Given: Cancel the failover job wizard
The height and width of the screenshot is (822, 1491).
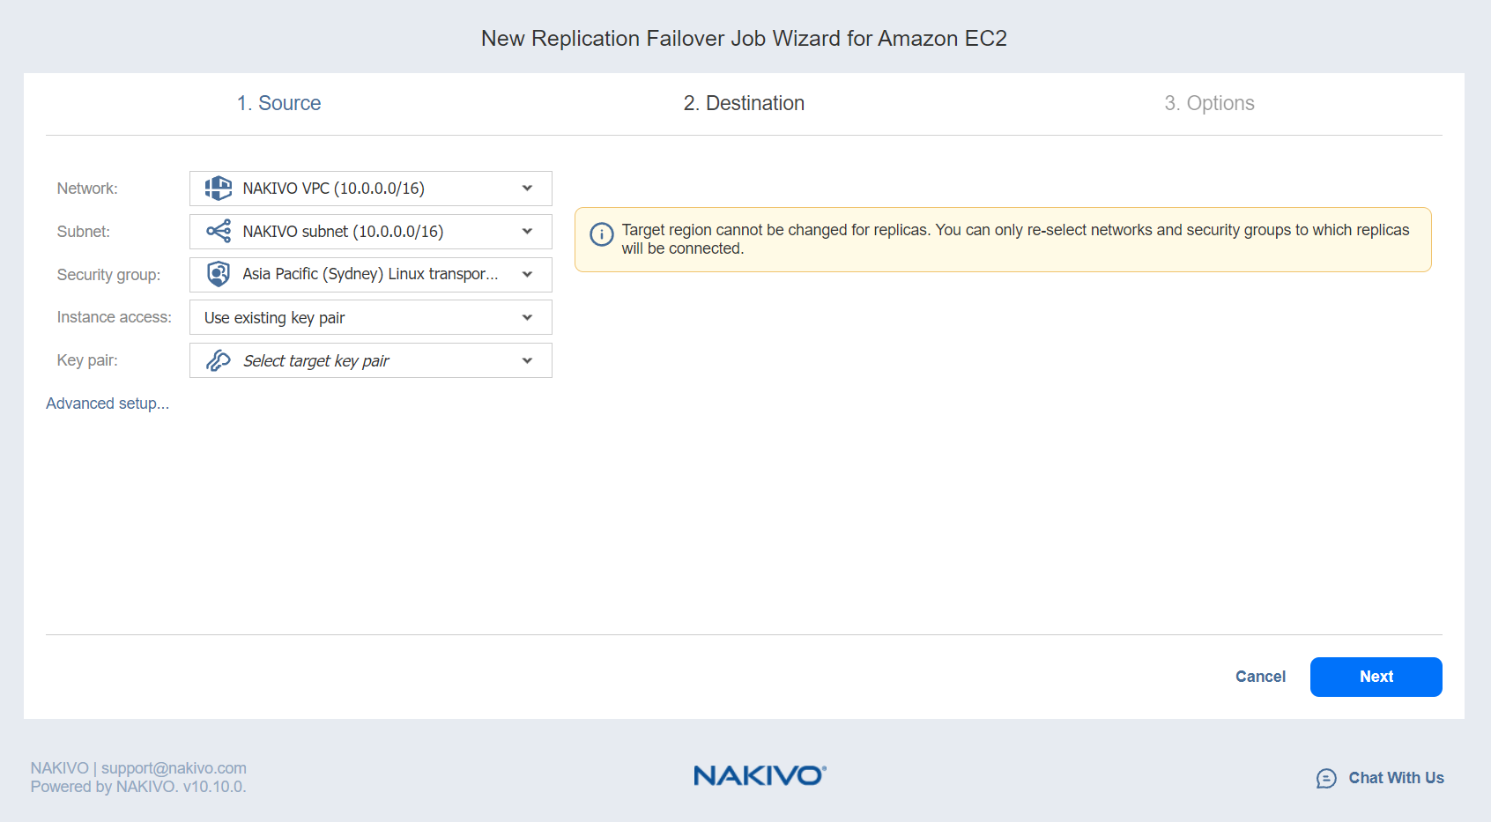Looking at the screenshot, I should coord(1260,677).
